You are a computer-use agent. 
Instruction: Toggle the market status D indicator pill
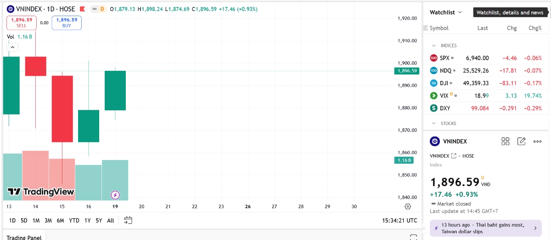98,9
